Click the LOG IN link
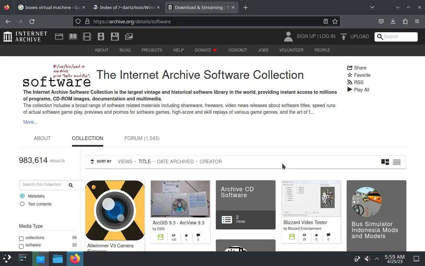Image resolution: width=425 pixels, height=266 pixels. (327, 36)
